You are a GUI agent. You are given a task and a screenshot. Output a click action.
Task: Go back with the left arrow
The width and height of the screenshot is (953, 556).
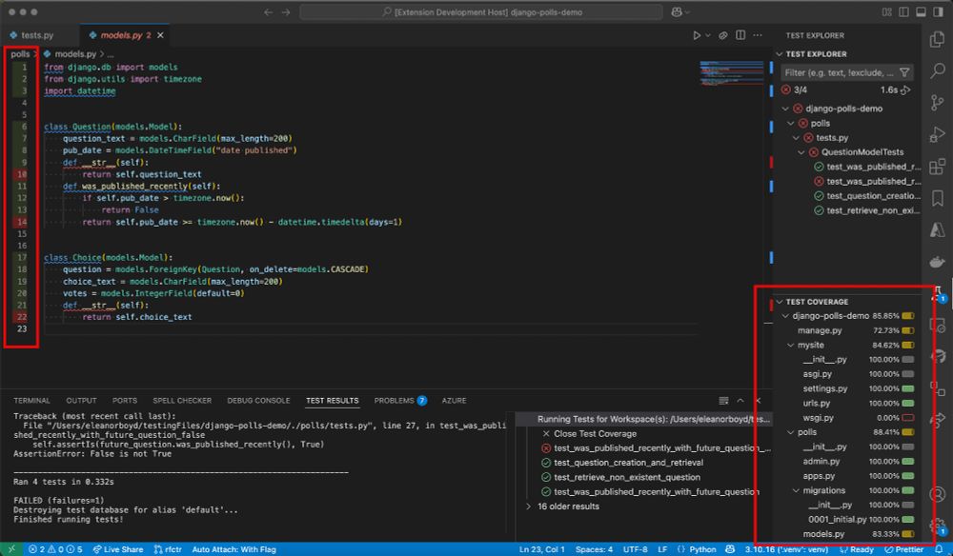click(268, 12)
